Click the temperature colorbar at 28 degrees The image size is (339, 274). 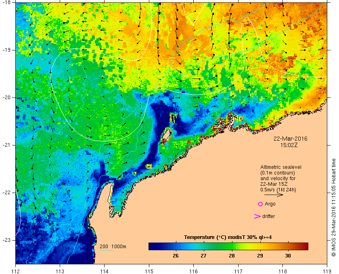232,246
